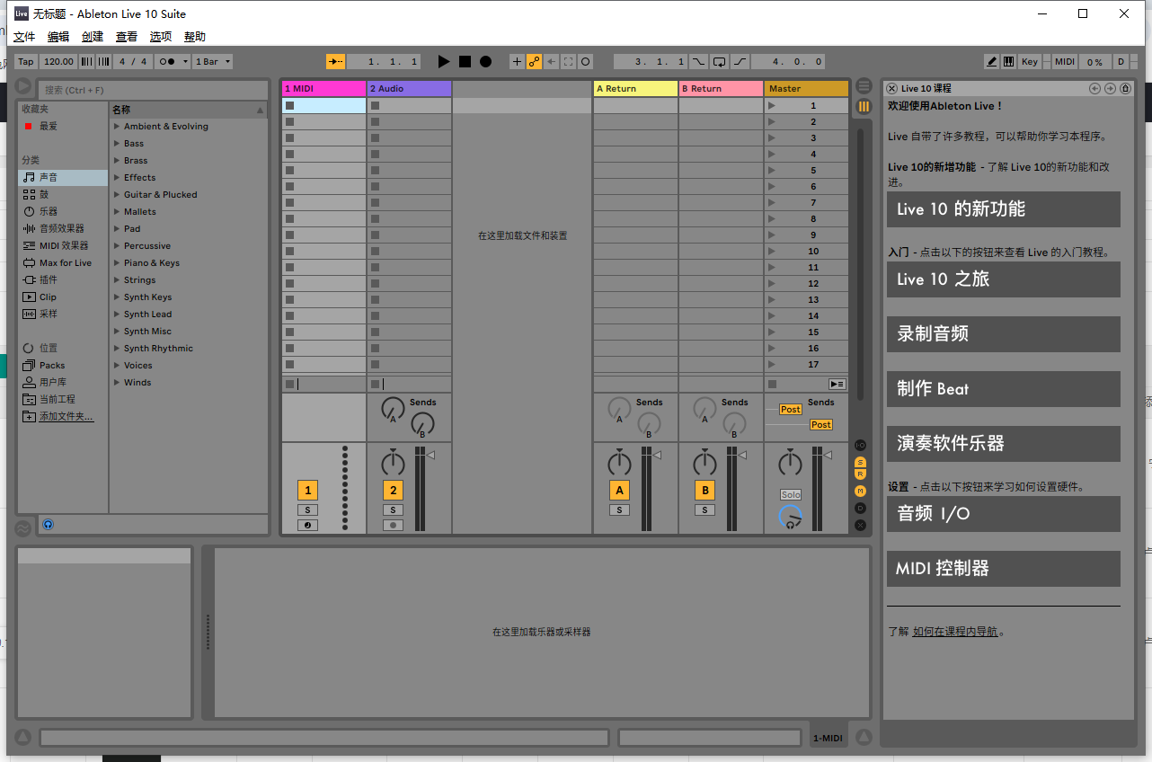1152x762 pixels.
Task: Enable Draw Mode pencil icon
Action: pyautogui.click(x=992, y=61)
